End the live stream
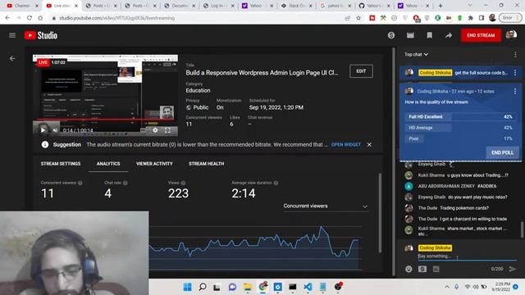 pyautogui.click(x=481, y=35)
